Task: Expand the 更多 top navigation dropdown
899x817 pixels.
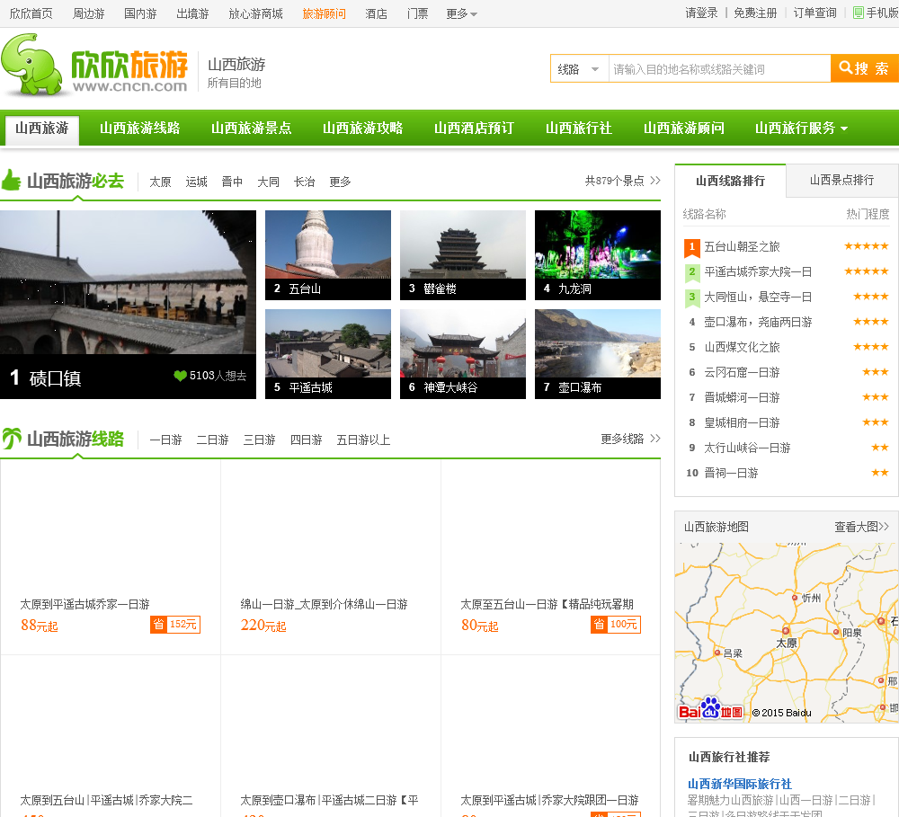Action: pyautogui.click(x=461, y=13)
